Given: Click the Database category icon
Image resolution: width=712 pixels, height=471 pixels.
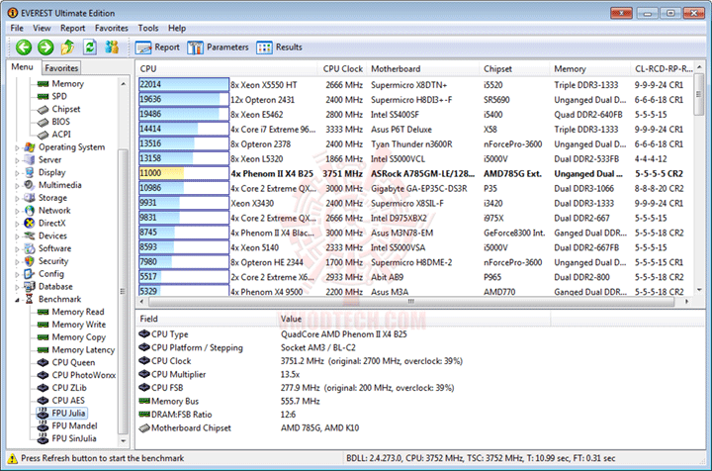Looking at the screenshot, I should tap(30, 287).
